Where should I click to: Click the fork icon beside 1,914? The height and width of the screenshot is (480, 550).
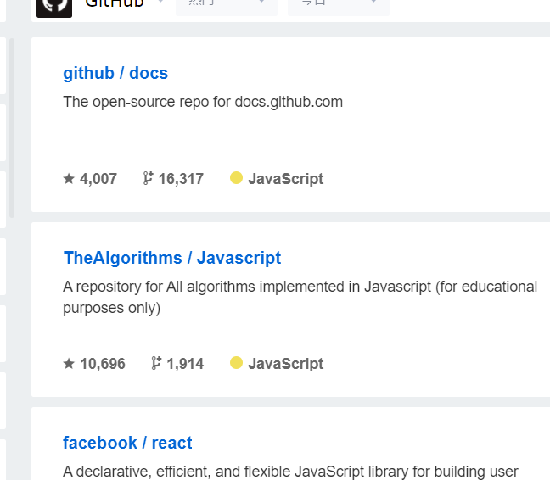pyautogui.click(x=156, y=363)
